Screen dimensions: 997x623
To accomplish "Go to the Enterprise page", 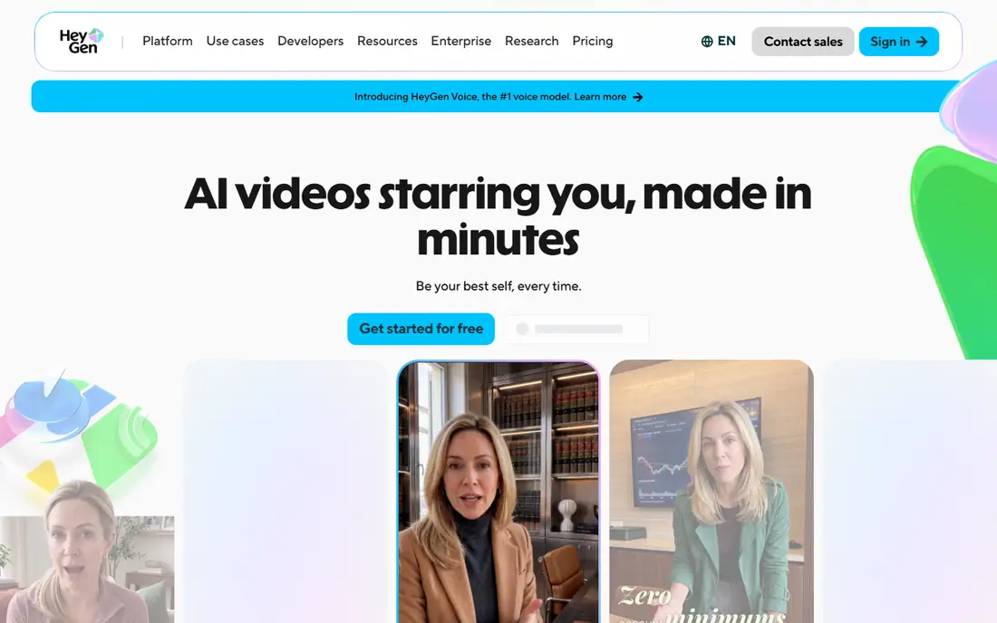I will [x=461, y=42].
